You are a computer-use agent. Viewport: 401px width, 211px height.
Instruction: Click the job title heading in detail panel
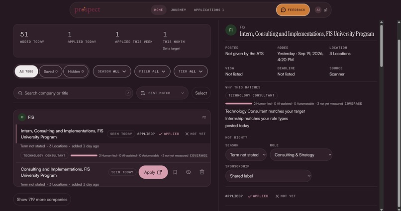point(306,34)
